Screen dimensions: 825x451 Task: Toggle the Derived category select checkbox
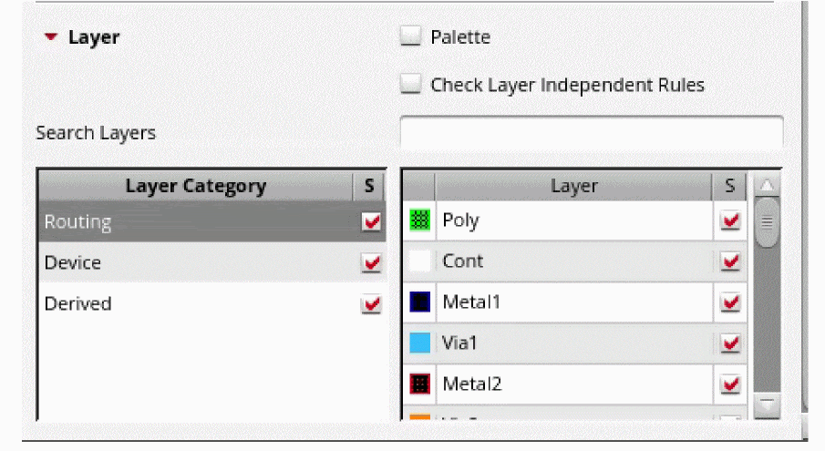coord(371,304)
